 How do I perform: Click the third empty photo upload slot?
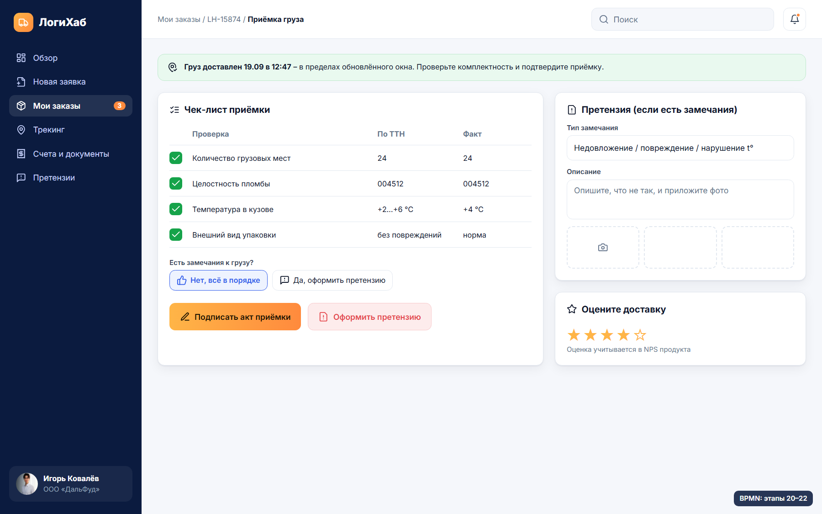point(758,248)
